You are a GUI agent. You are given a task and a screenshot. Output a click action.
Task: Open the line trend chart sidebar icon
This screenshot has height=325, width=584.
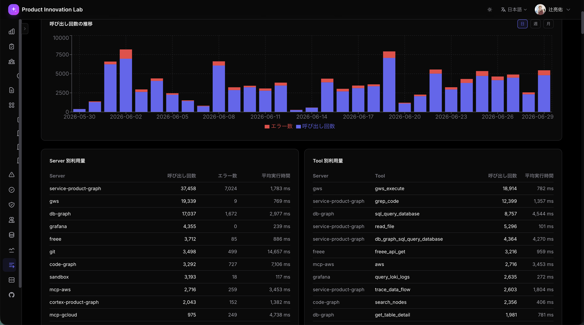12,250
